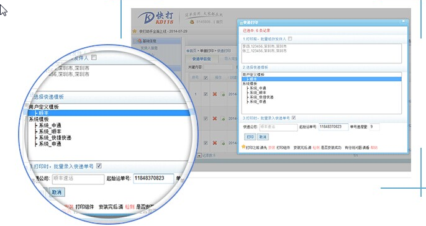
Task: Select 系统_快捷快递 in the template tree
Action: [x=261, y=97]
